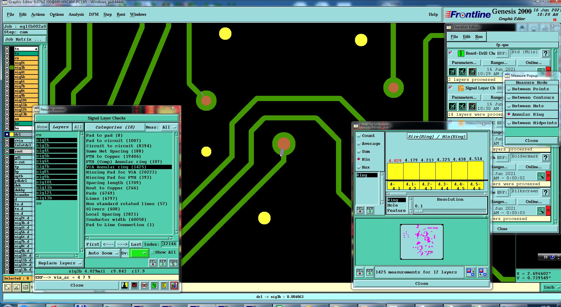Click the second run icon under Signal Layer Check
Screen dimensions: 561x307
462,106
